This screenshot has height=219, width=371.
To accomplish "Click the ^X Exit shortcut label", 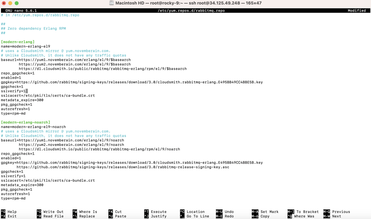I will [9, 216].
